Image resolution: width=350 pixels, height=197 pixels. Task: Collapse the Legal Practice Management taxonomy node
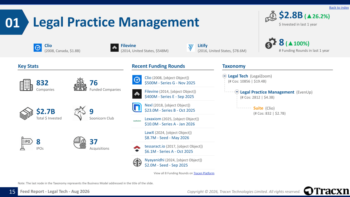(x=237, y=92)
